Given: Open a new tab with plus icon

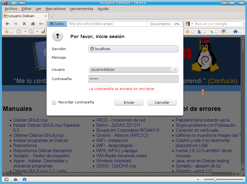Looking at the screenshot, I should pyautogui.click(x=52, y=16).
